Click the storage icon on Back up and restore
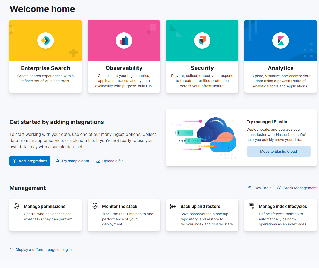The height and width of the screenshot is (268, 319). 173,206
